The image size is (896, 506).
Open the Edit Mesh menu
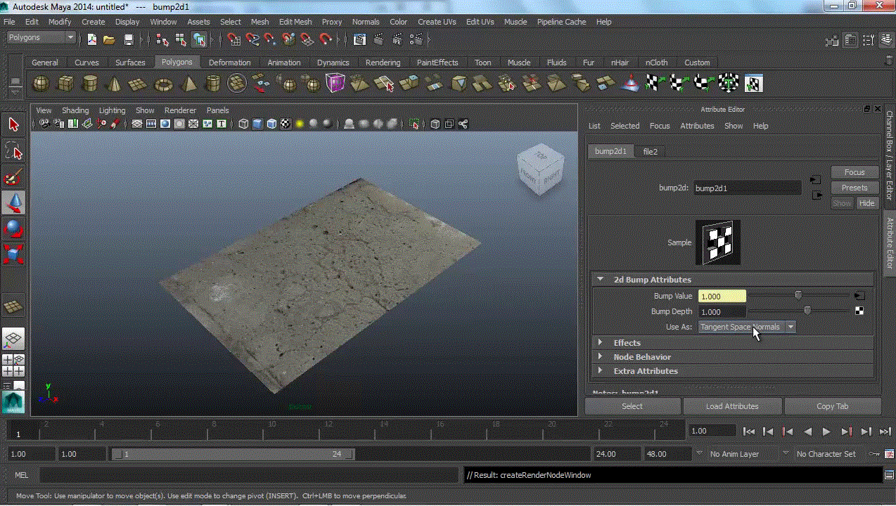point(295,22)
